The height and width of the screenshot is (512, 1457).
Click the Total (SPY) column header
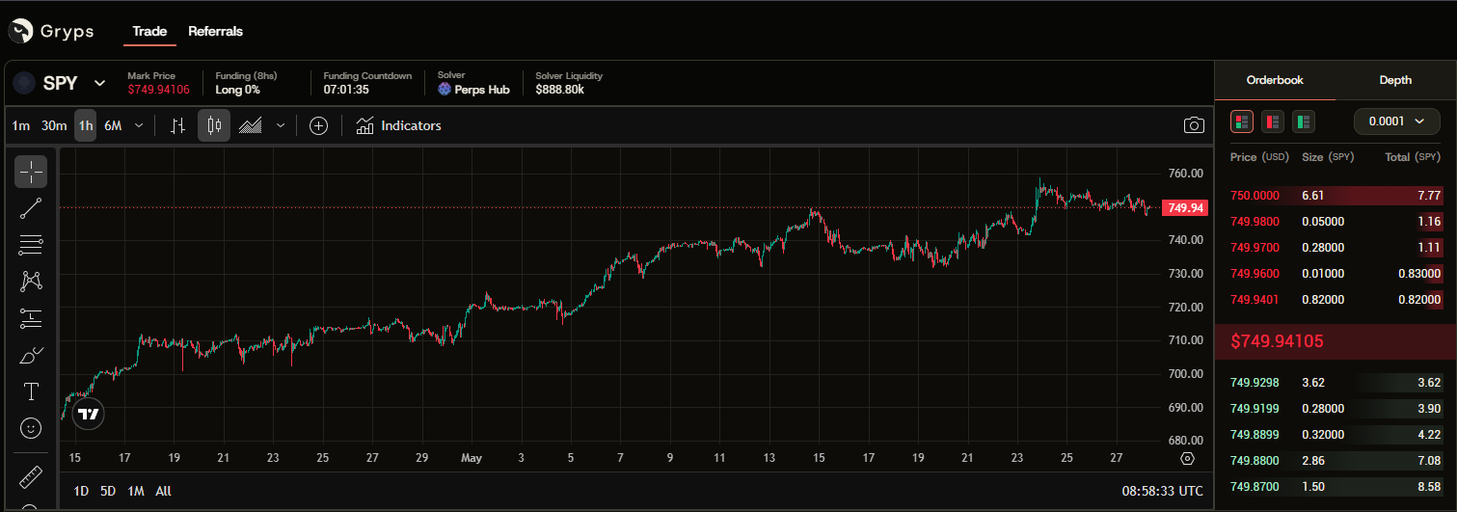click(1413, 157)
